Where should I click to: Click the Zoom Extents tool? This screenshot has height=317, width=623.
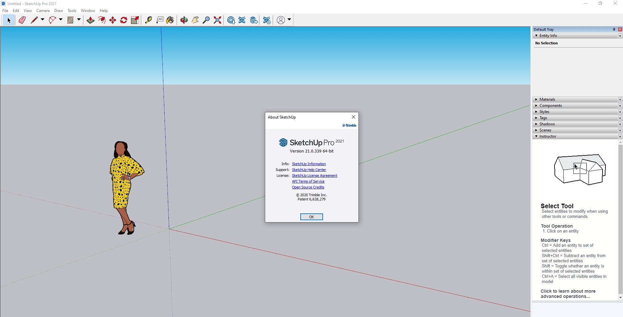(x=218, y=20)
